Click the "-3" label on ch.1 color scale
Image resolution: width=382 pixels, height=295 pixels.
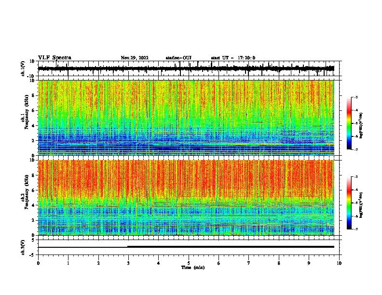coord(356,97)
